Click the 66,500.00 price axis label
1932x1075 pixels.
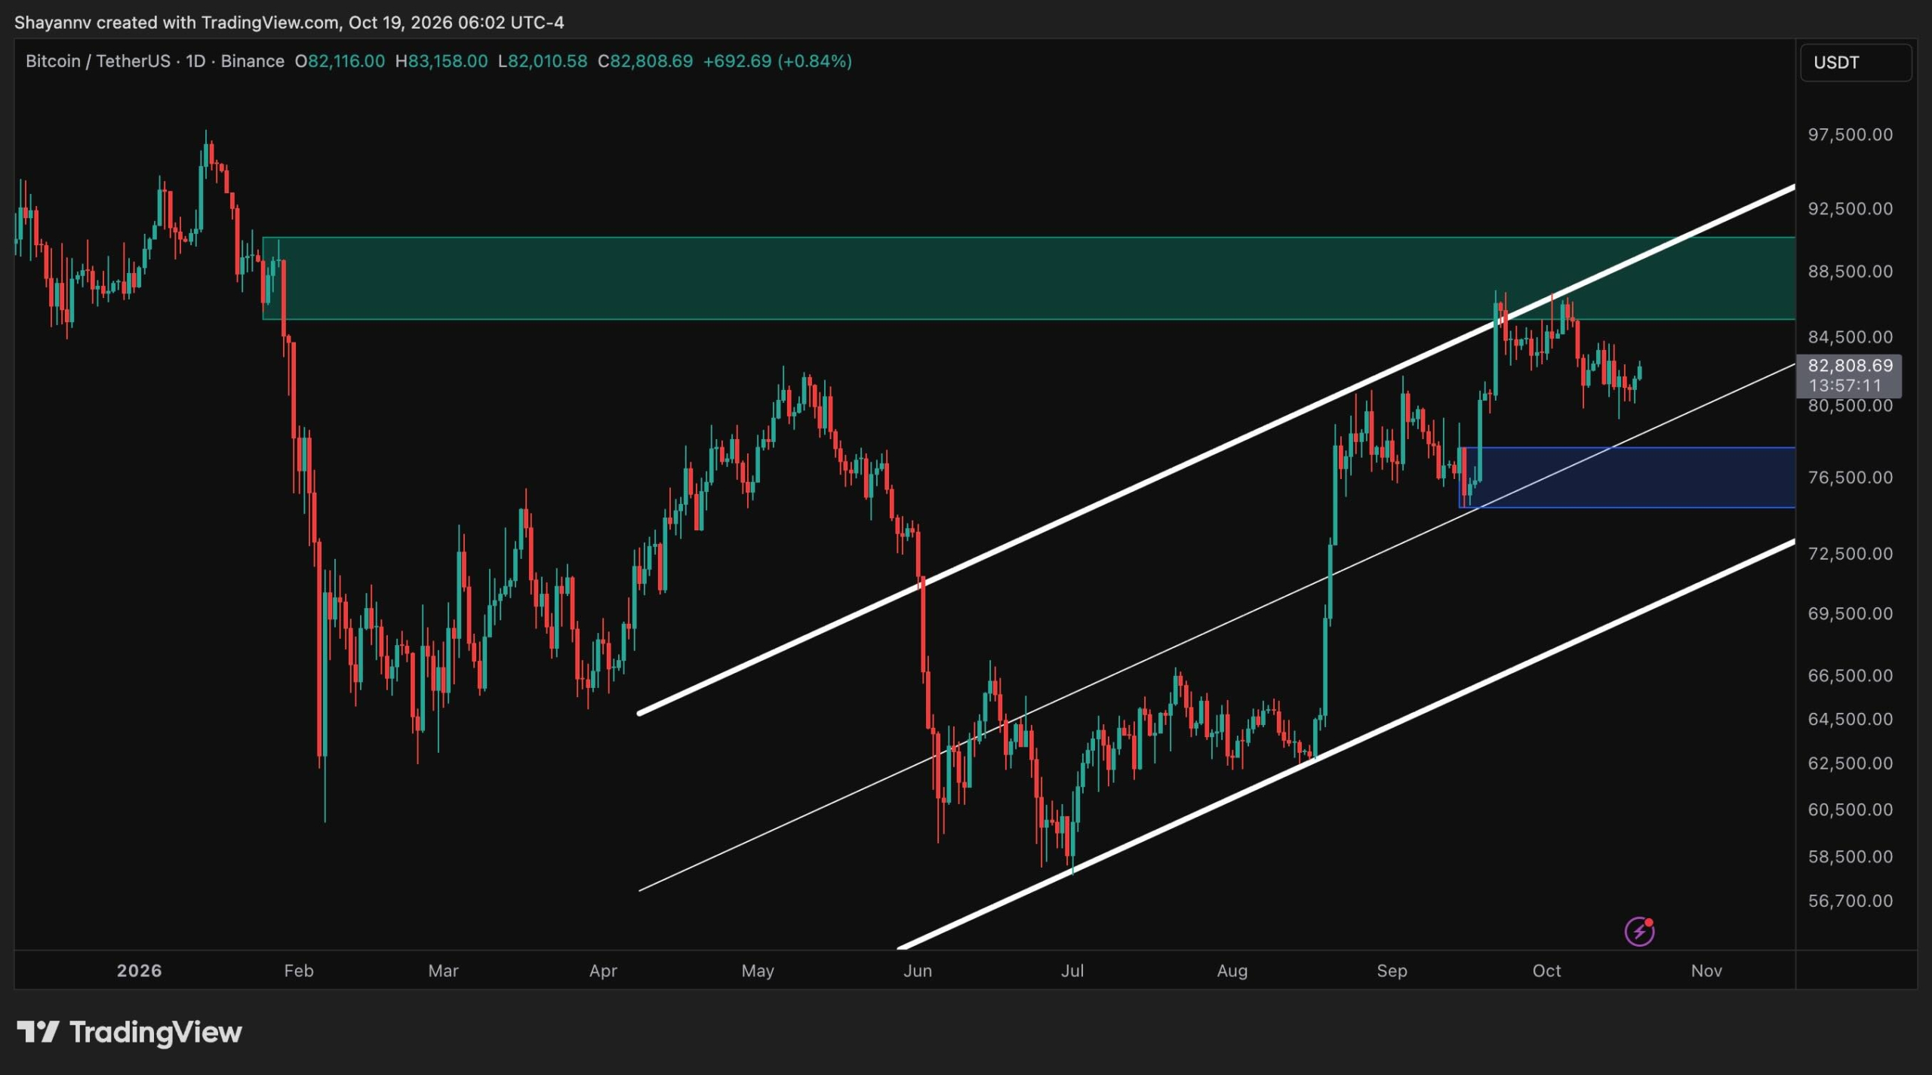tap(1850, 675)
